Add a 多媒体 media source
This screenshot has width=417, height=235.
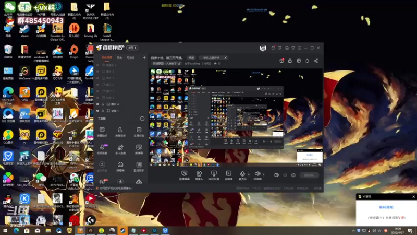228,175
